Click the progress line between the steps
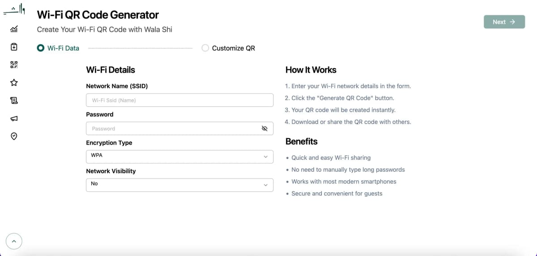The image size is (537, 256). click(x=140, y=48)
